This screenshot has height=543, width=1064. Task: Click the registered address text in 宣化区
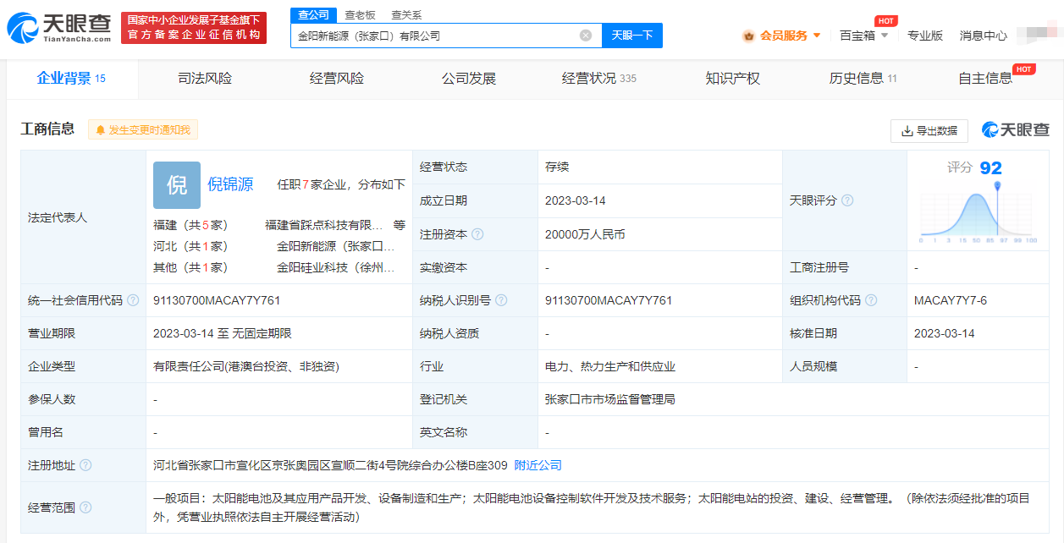pyautogui.click(x=330, y=465)
